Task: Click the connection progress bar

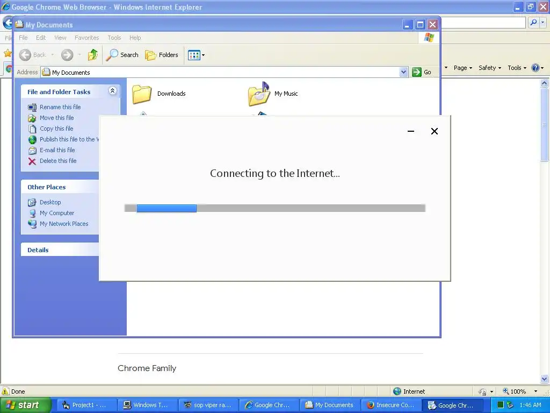Action: point(275,208)
